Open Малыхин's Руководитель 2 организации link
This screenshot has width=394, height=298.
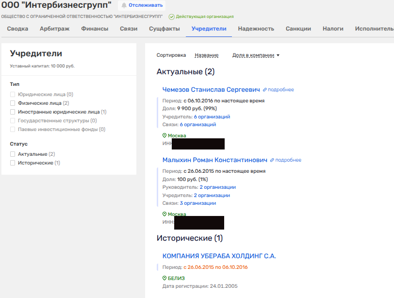pyautogui.click(x=217, y=187)
